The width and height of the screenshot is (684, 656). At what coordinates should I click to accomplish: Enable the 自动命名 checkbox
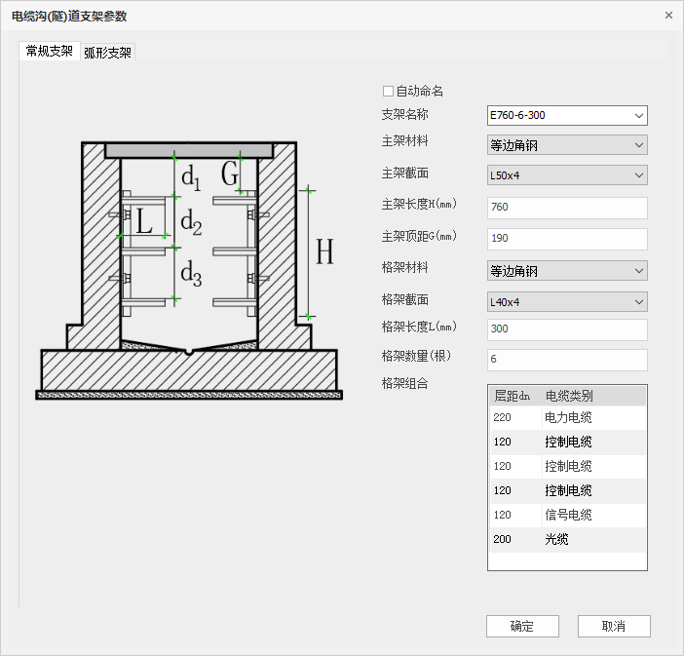click(x=388, y=92)
